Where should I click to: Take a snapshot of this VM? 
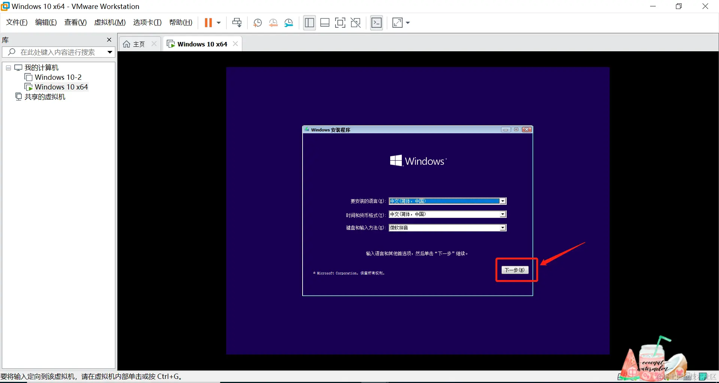257,23
